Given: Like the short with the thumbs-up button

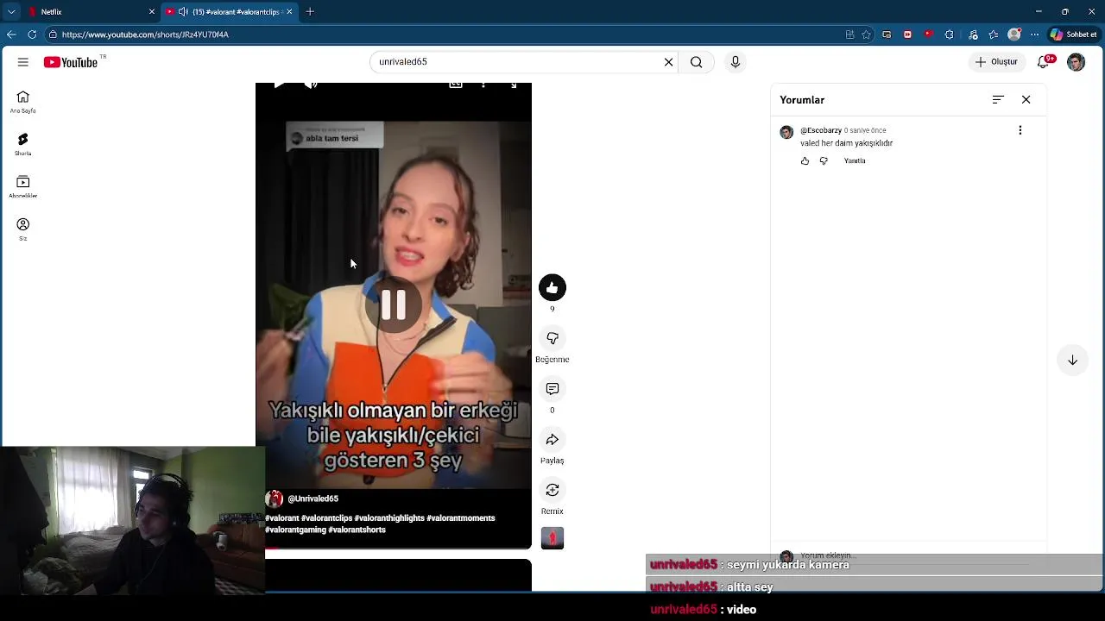Looking at the screenshot, I should pyautogui.click(x=552, y=287).
